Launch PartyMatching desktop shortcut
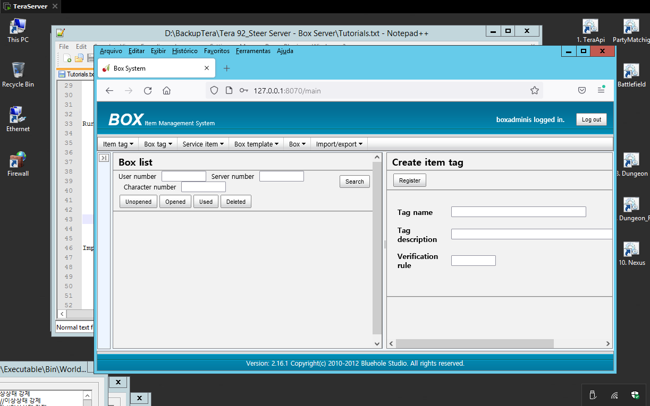The image size is (650, 406). point(631,30)
